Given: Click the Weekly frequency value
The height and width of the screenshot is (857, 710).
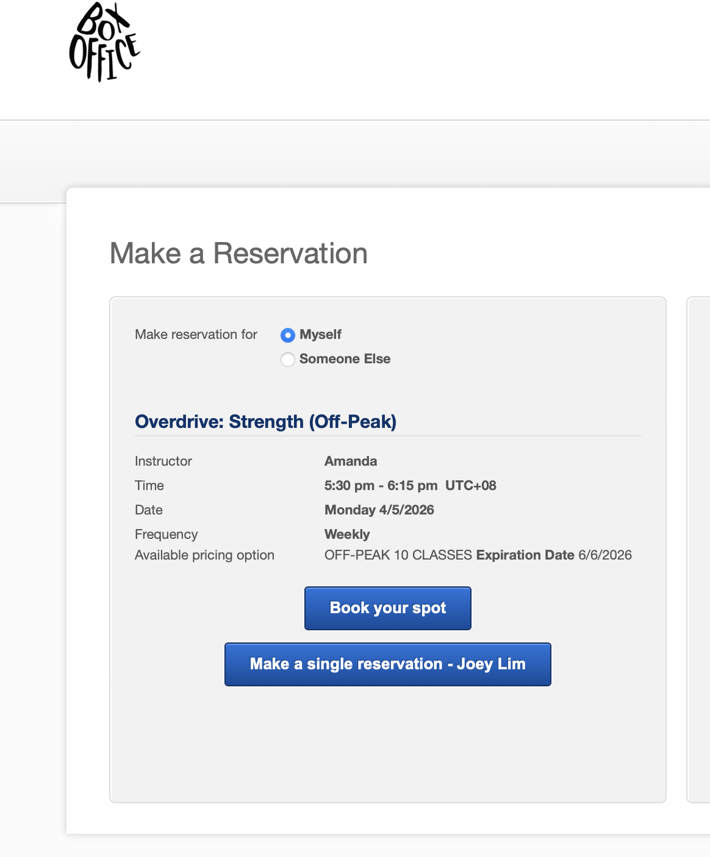Looking at the screenshot, I should click(x=347, y=535).
